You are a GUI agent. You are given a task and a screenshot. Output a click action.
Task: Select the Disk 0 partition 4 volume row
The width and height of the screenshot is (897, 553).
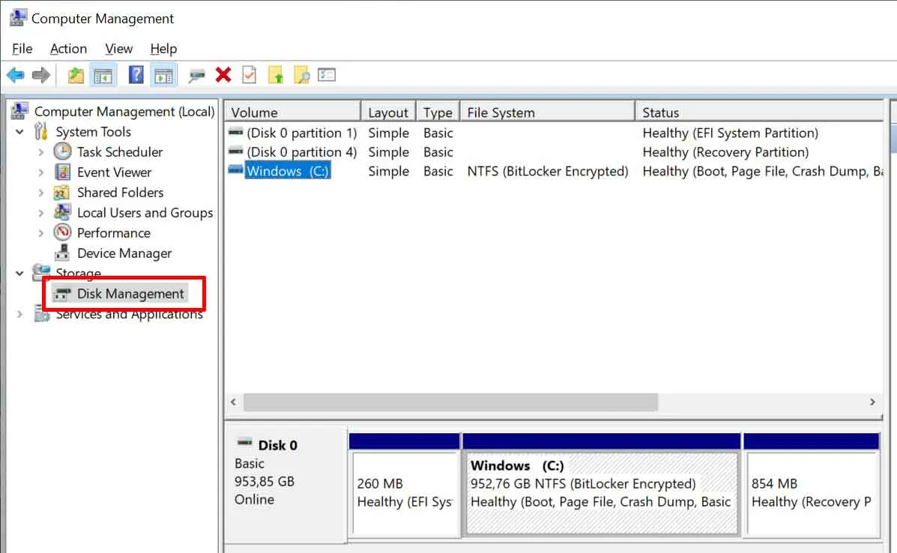(301, 152)
